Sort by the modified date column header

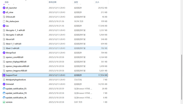point(53,2)
